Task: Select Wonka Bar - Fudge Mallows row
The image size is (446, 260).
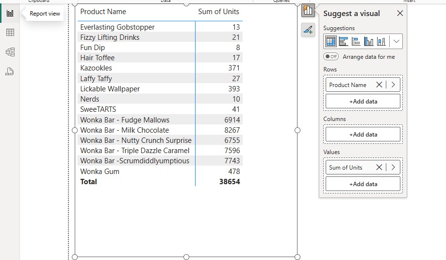Action: click(x=160, y=120)
